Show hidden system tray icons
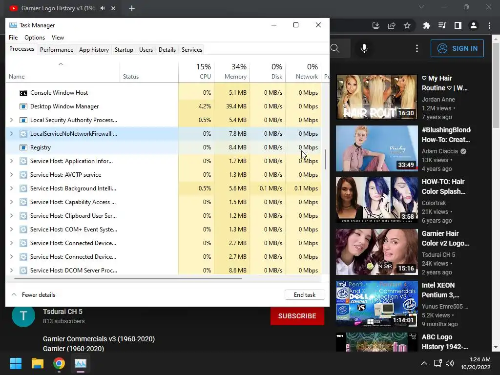The width and height of the screenshot is (500, 375). [x=424, y=363]
